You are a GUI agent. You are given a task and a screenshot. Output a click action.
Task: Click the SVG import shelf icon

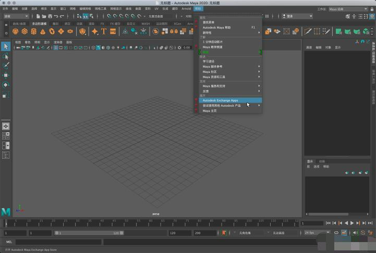[113, 31]
